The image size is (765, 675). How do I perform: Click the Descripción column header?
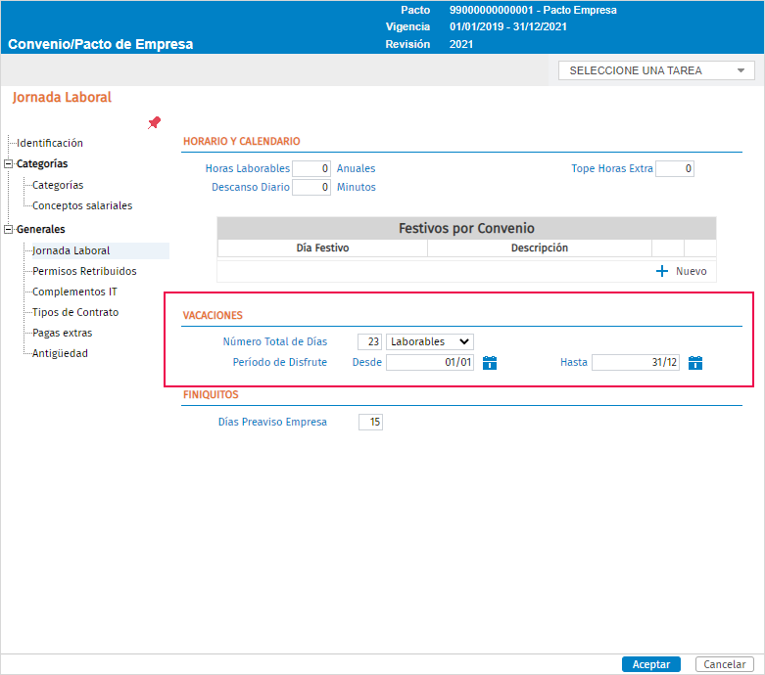point(540,247)
